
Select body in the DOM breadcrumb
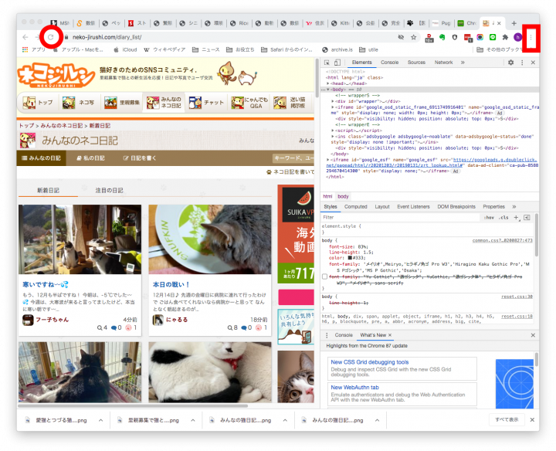click(343, 196)
